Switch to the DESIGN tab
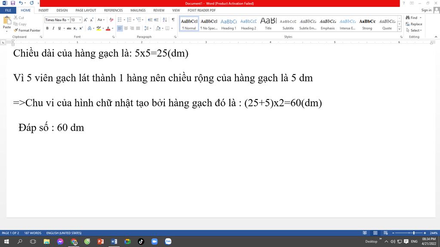 (x=62, y=10)
